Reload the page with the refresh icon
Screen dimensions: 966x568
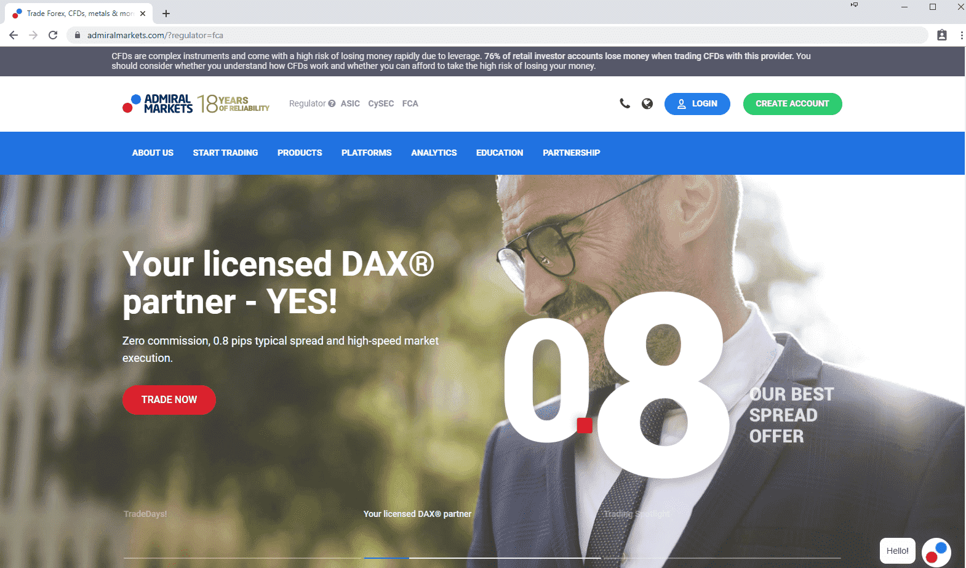point(53,35)
